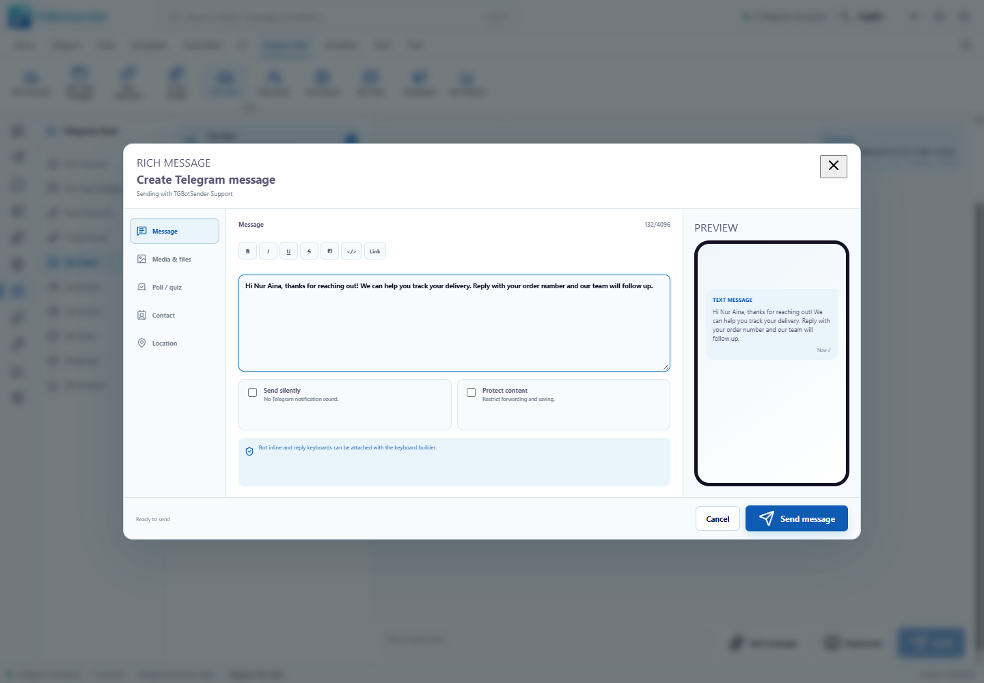This screenshot has height=683, width=984.
Task: Cancel the rich message dialog
Action: click(x=717, y=518)
